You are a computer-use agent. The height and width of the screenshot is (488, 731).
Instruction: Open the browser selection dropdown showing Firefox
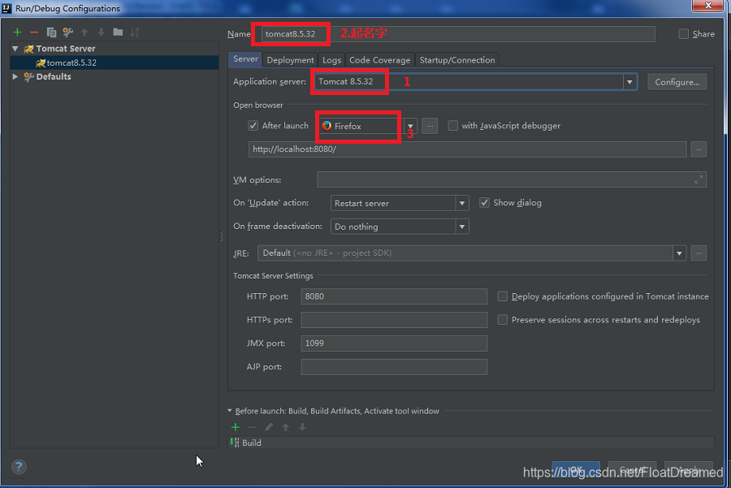pos(410,126)
